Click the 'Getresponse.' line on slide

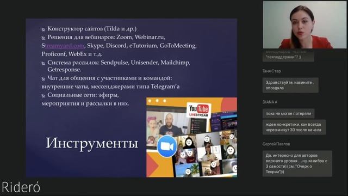pyautogui.click(x=64, y=70)
